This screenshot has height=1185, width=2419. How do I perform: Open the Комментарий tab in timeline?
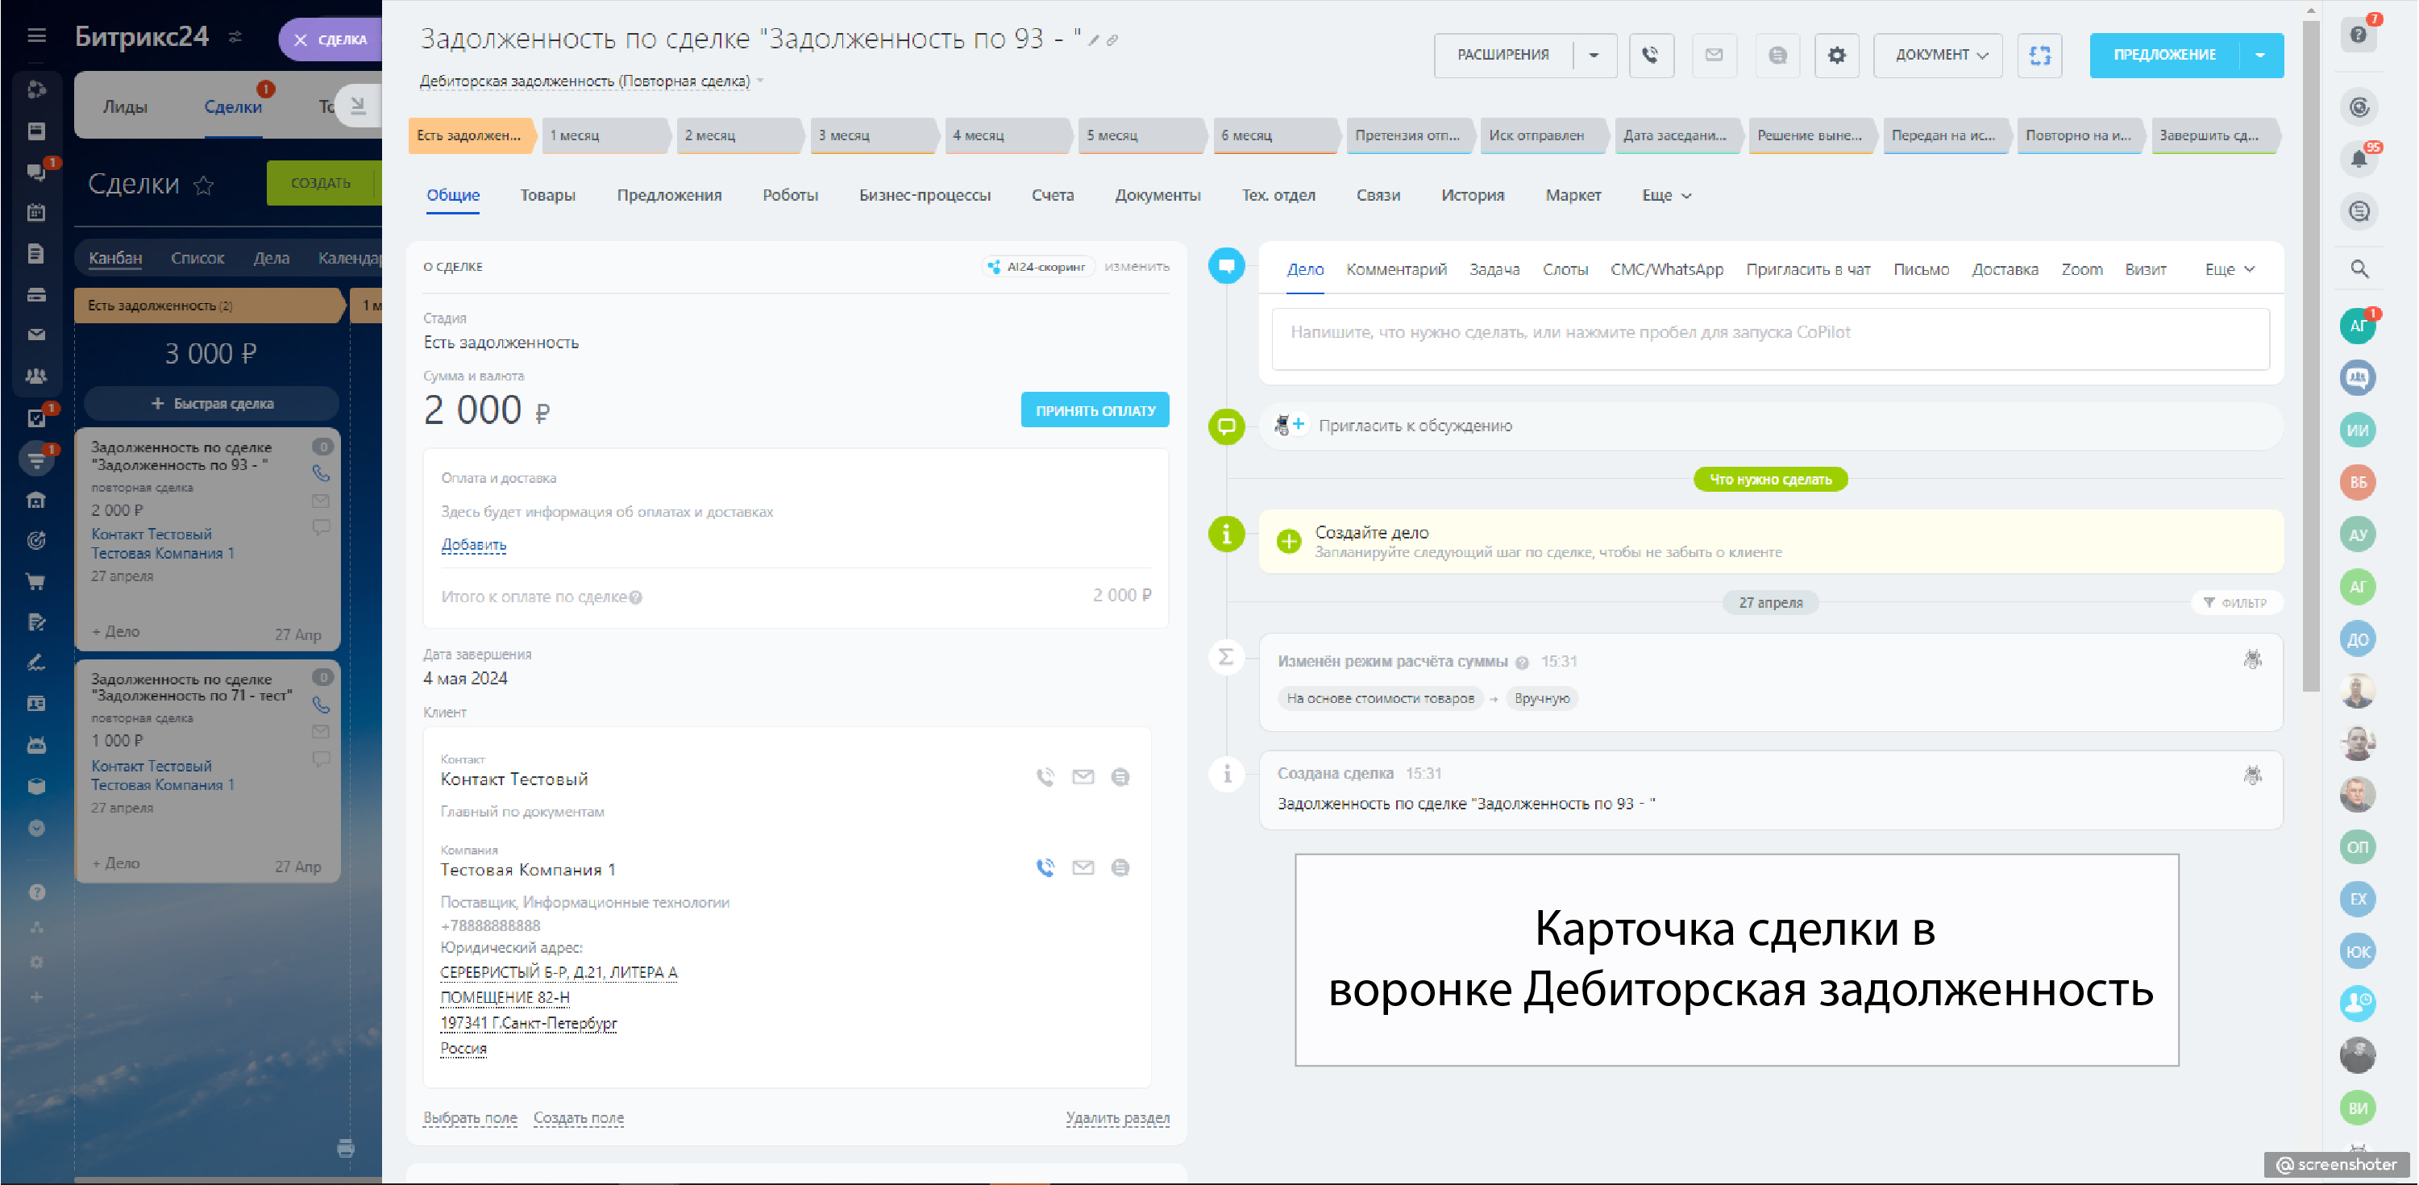(1395, 269)
